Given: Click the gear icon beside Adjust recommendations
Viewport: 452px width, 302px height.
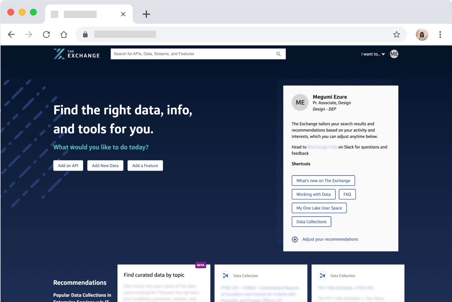Looking at the screenshot, I should click(x=295, y=240).
